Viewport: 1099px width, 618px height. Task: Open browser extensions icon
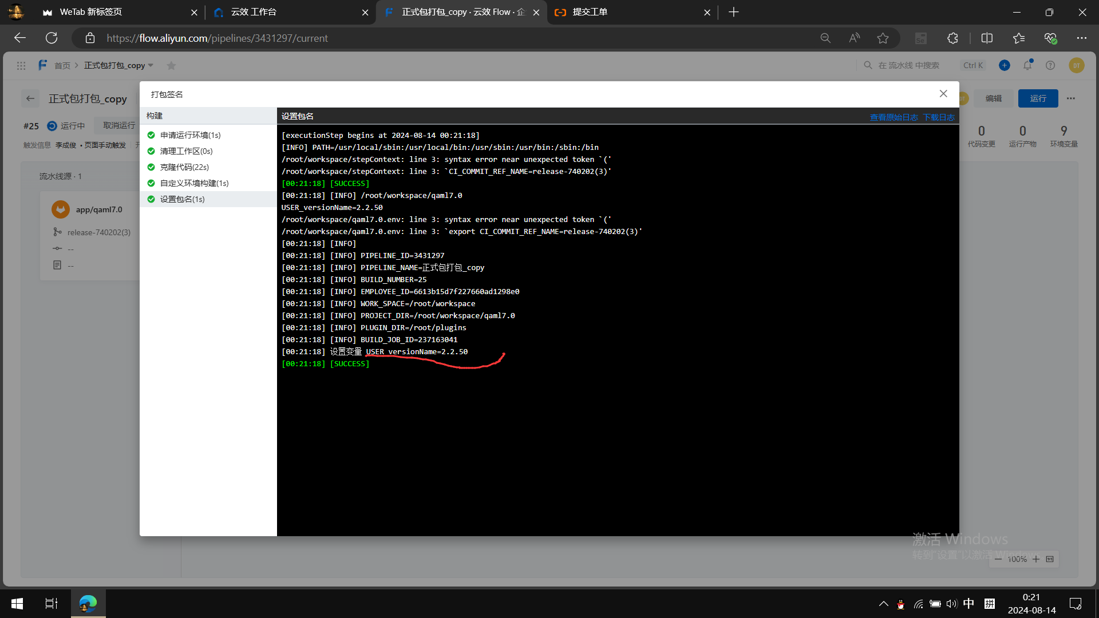coord(952,38)
